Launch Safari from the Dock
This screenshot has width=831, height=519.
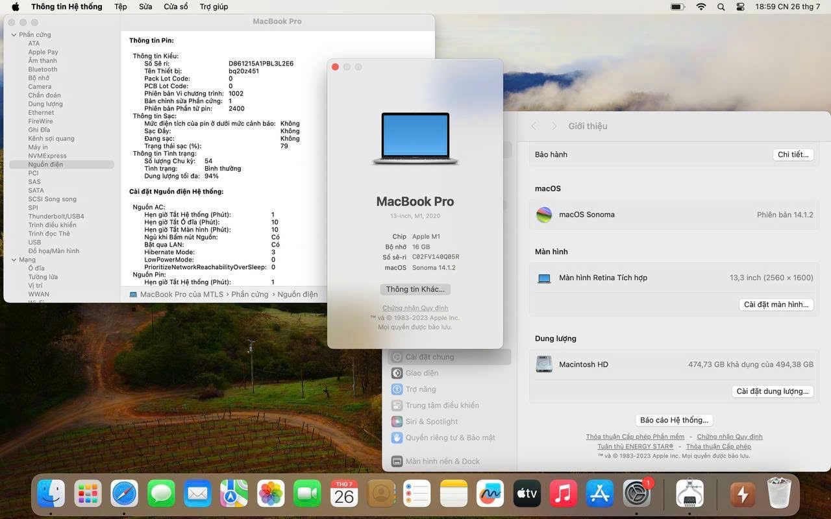[124, 494]
